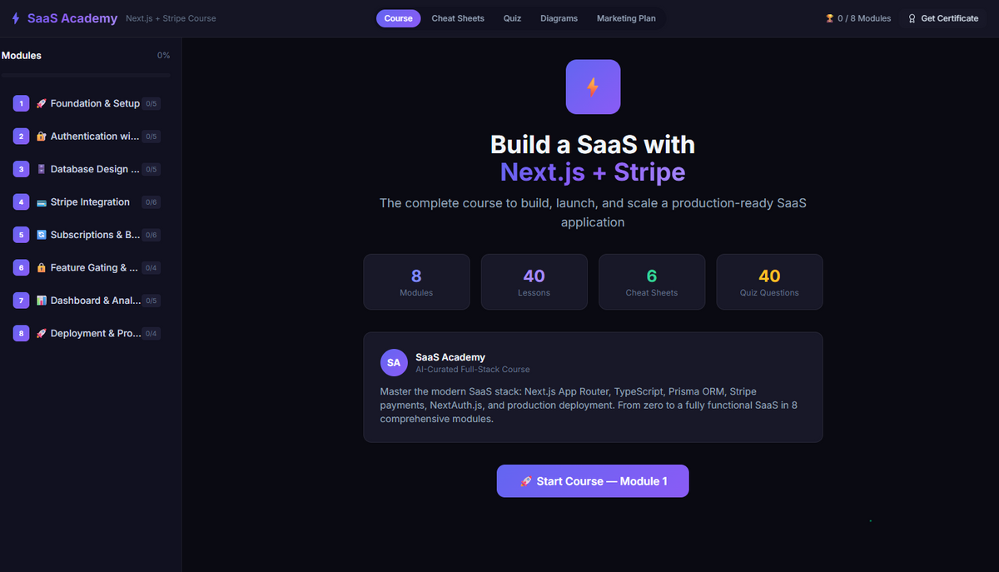Open the Feature Gating module title

[x=95, y=268]
